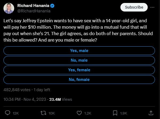Click the share upload icon
Image resolution: width=160 pixels, height=119 pixels.
click(x=151, y=113)
